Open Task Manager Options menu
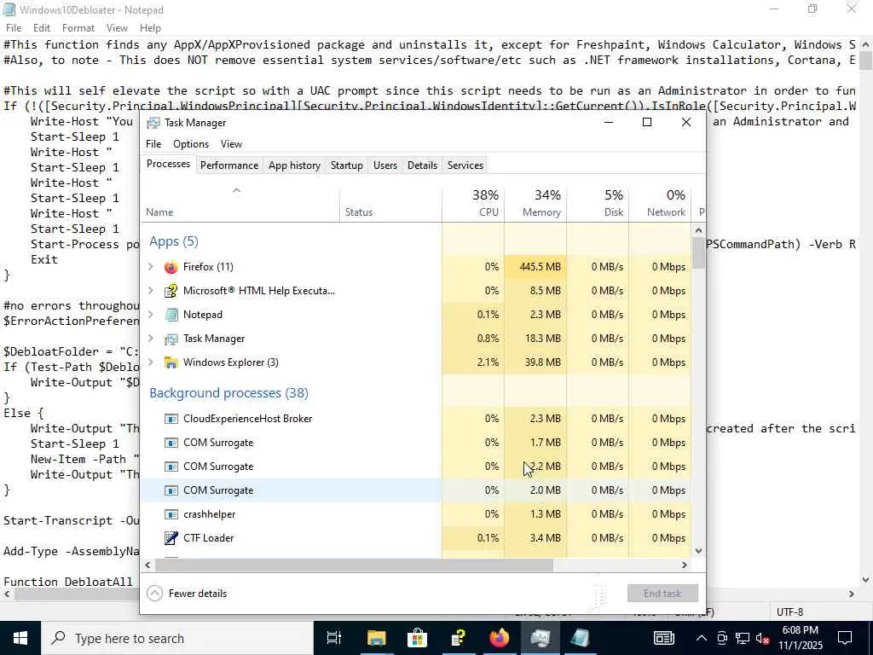 click(x=191, y=144)
